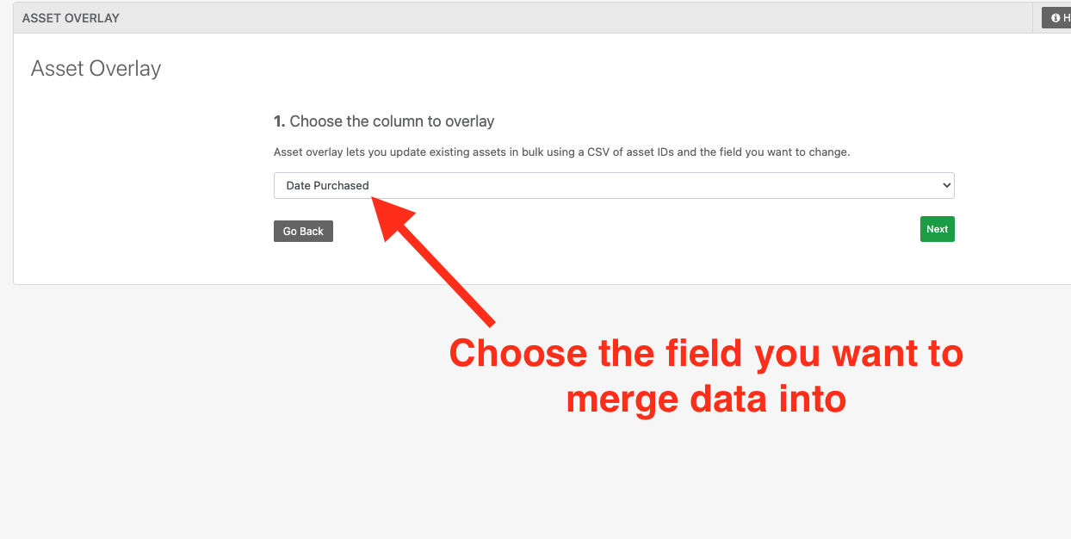
Task: Click the step number 1. label
Action: pos(279,121)
